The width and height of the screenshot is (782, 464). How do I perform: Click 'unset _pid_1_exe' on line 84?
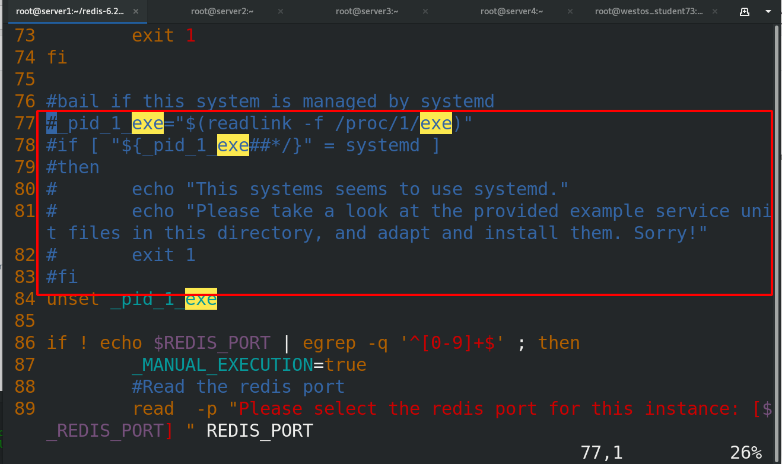(132, 299)
